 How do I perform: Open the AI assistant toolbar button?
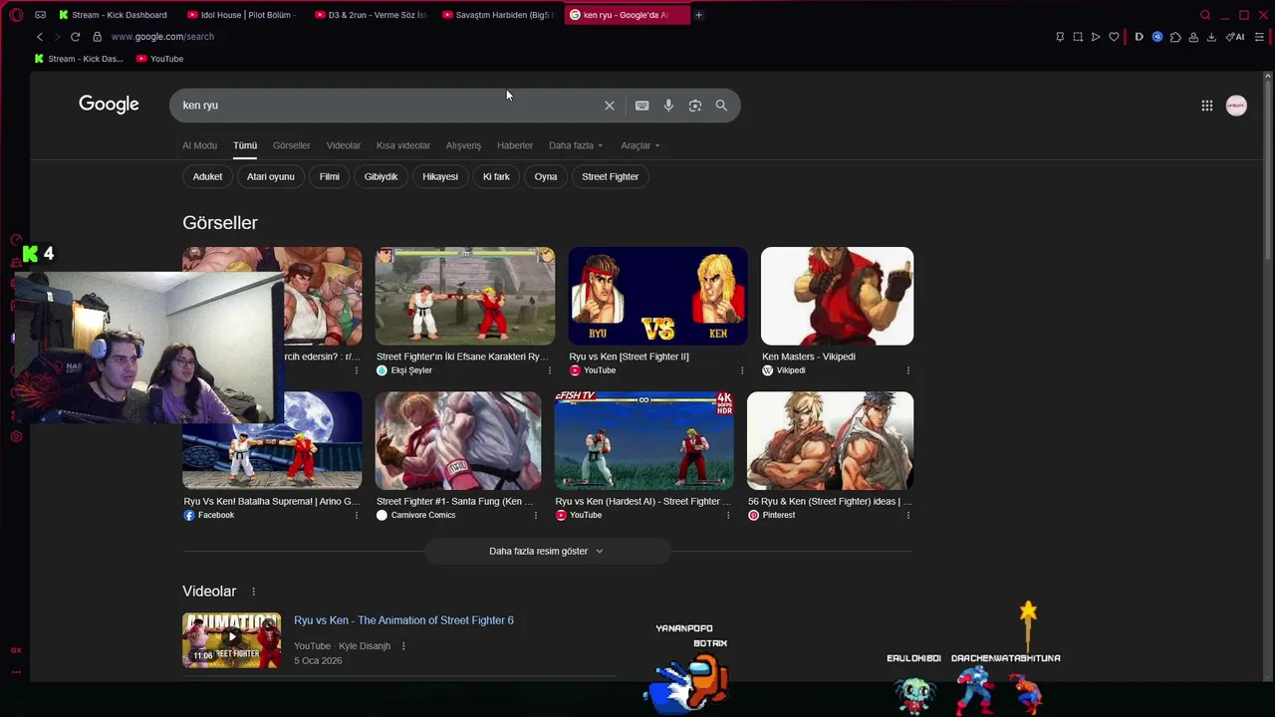(x=1235, y=37)
